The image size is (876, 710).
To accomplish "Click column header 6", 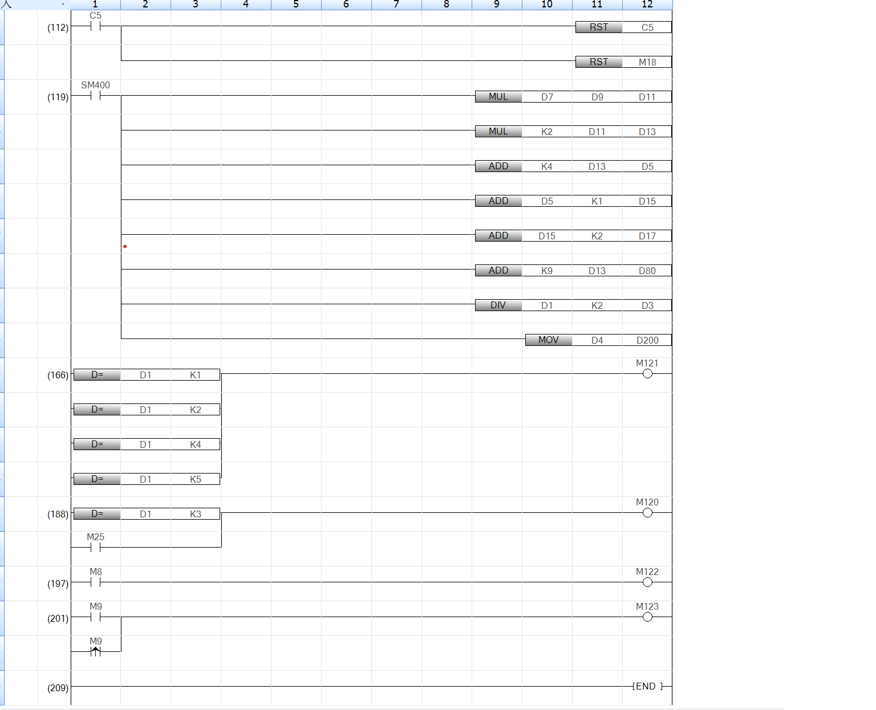I will pos(346,5).
